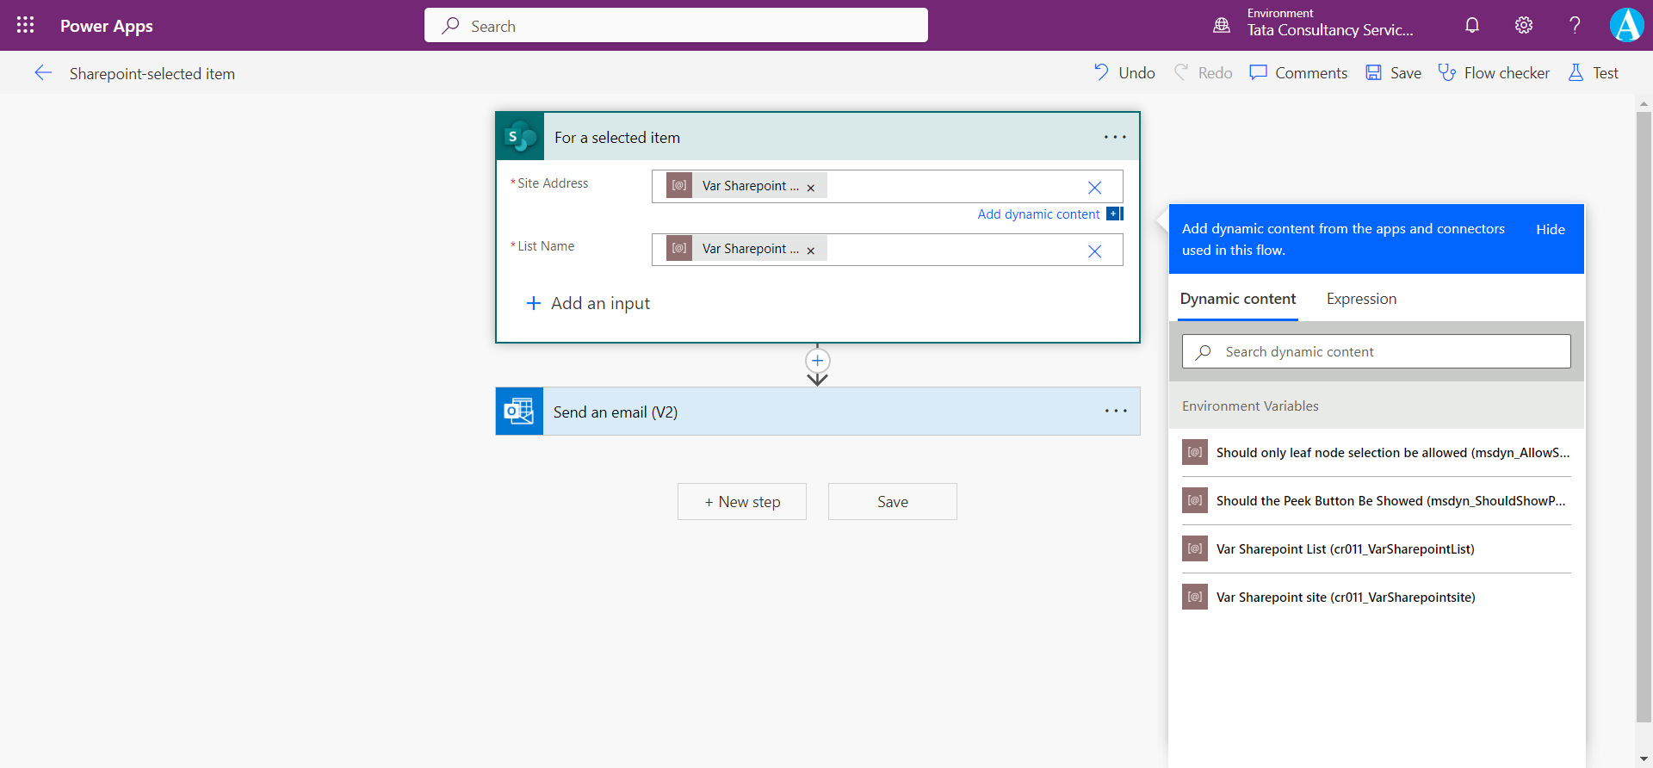This screenshot has height=768, width=1653.
Task: Remove Var Sharepoint token from Site Address
Action: click(x=811, y=188)
